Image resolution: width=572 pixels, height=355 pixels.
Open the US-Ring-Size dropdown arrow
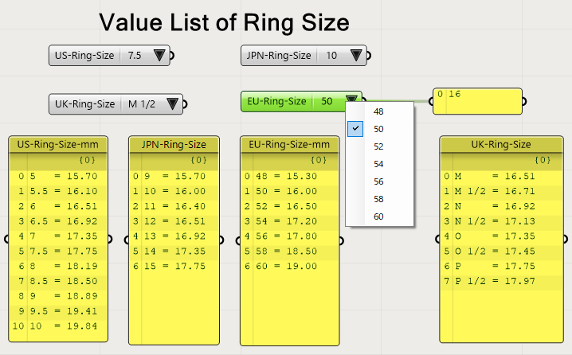(159, 56)
